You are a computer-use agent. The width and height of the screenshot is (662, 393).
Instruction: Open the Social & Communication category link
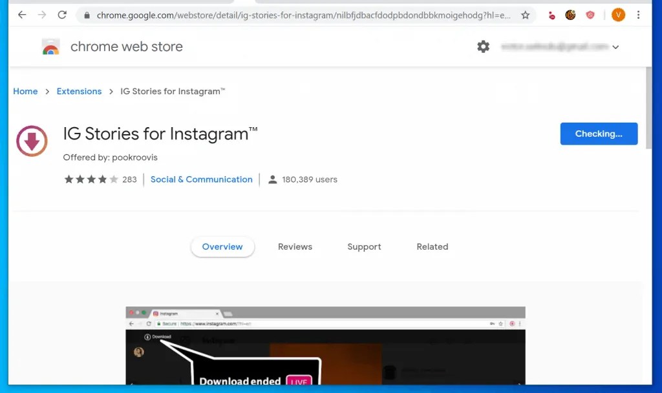[201, 179]
